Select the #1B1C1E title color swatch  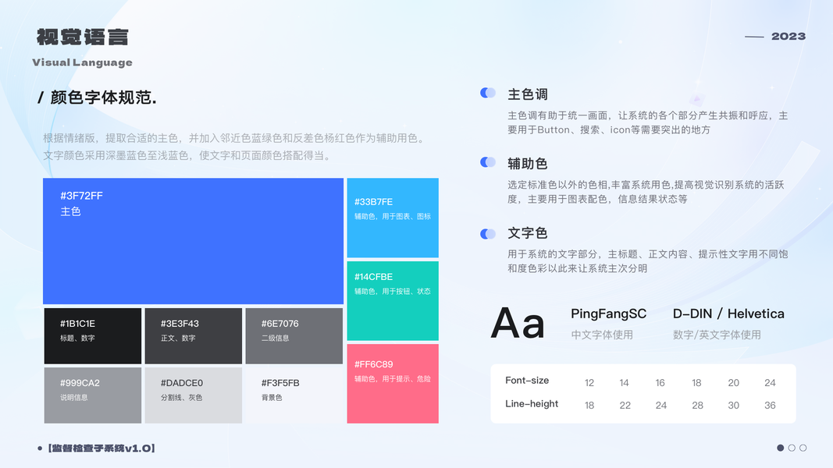[92, 336]
